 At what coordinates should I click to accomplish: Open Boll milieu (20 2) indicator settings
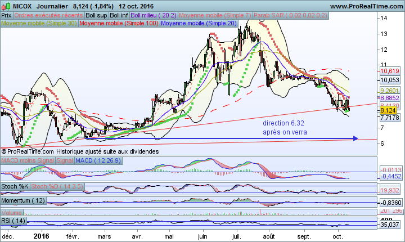pos(154,16)
